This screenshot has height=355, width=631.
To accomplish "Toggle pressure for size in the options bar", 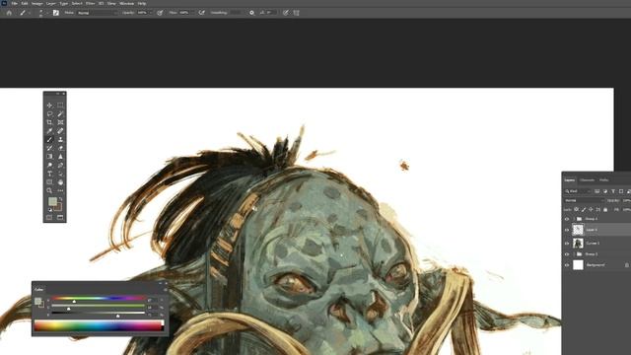I will pyautogui.click(x=285, y=13).
